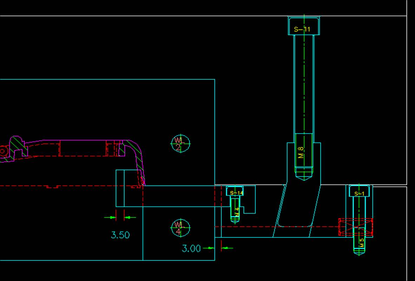Click the WL 2 circle marker

(180, 144)
